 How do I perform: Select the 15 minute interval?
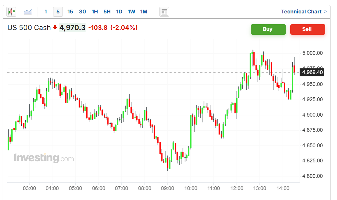click(x=70, y=12)
